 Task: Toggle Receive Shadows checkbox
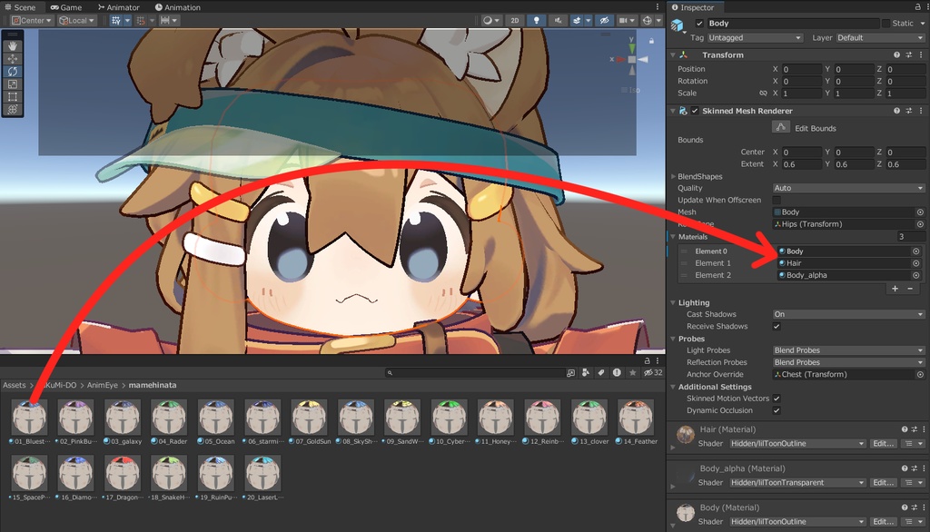point(777,326)
